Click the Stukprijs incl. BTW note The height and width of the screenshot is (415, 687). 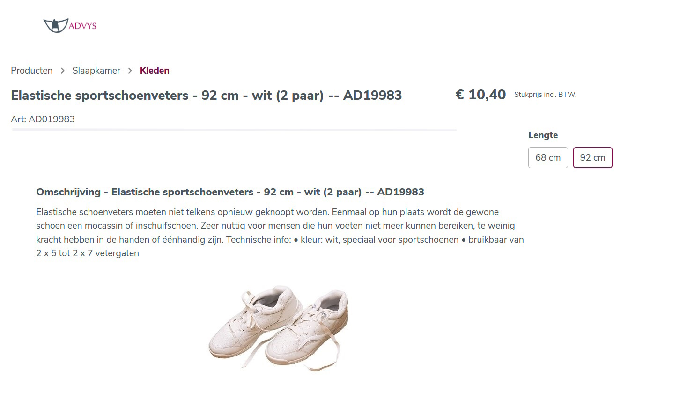pyautogui.click(x=545, y=95)
